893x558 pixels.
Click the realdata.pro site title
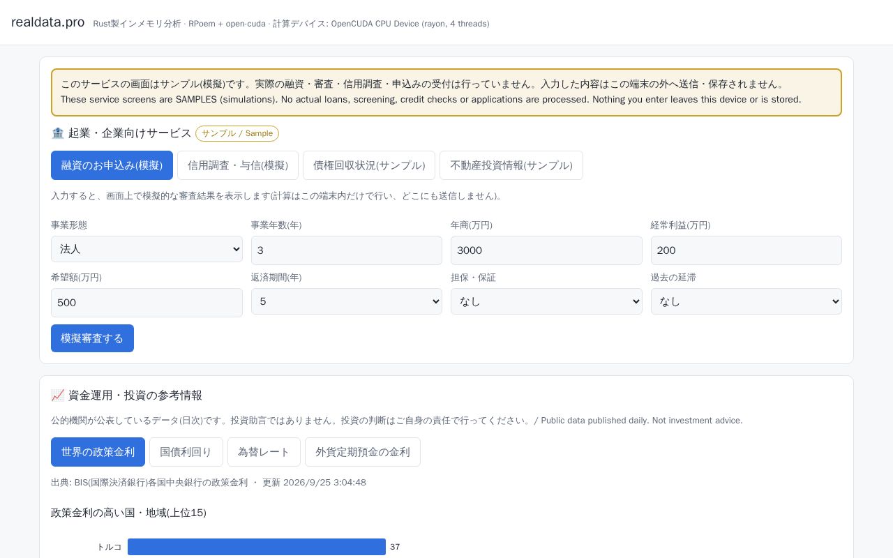pyautogui.click(x=47, y=22)
